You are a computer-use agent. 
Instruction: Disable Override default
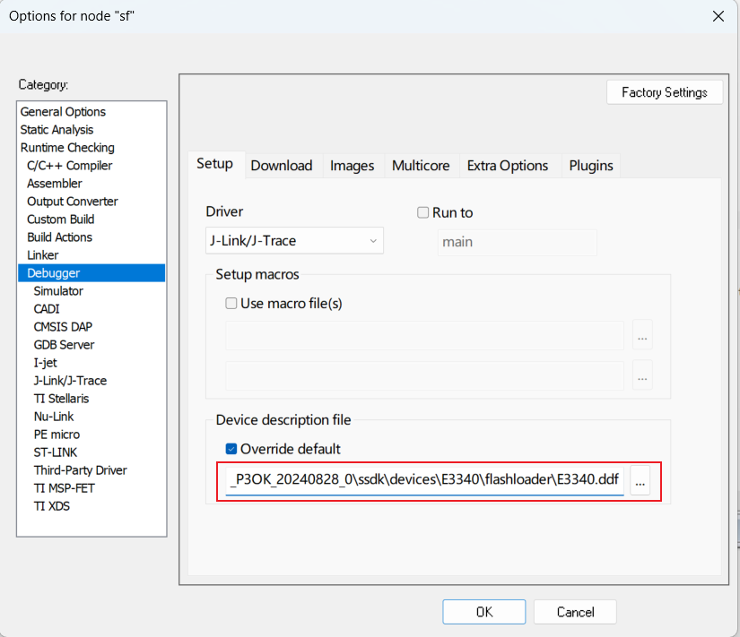[231, 449]
